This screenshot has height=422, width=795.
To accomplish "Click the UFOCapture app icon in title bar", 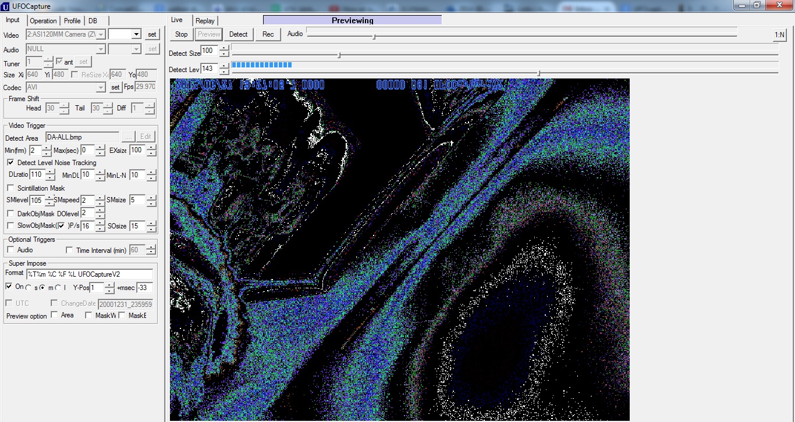I will point(6,6).
